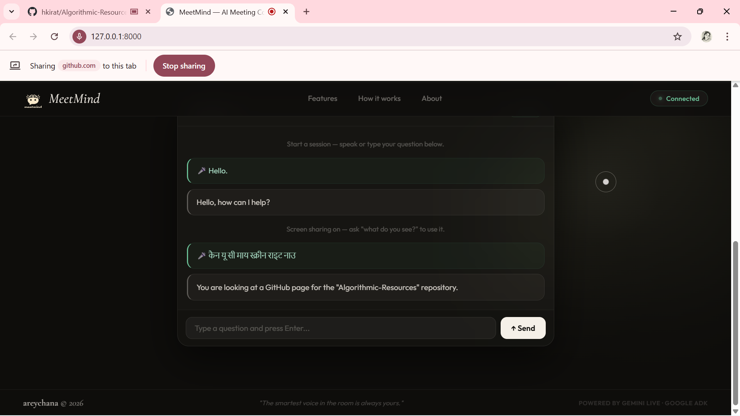Screen dimensions: 740x416
Task: Focus the question input field
Action: click(341, 328)
